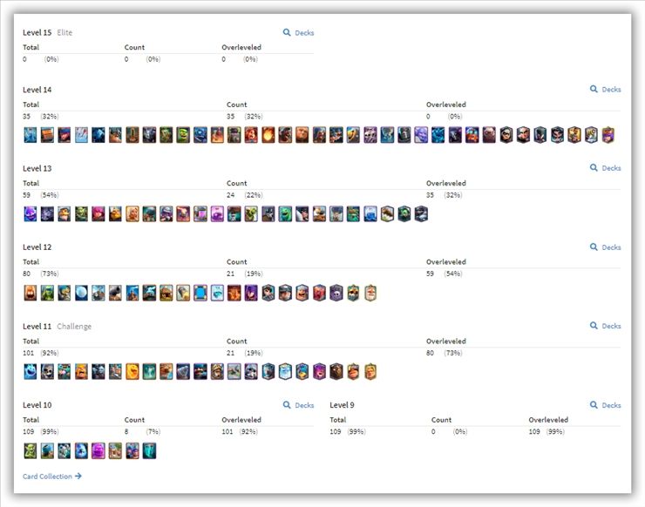Select the orange-haired Barbarians card in Level 11
645x507 pixels.
point(81,372)
